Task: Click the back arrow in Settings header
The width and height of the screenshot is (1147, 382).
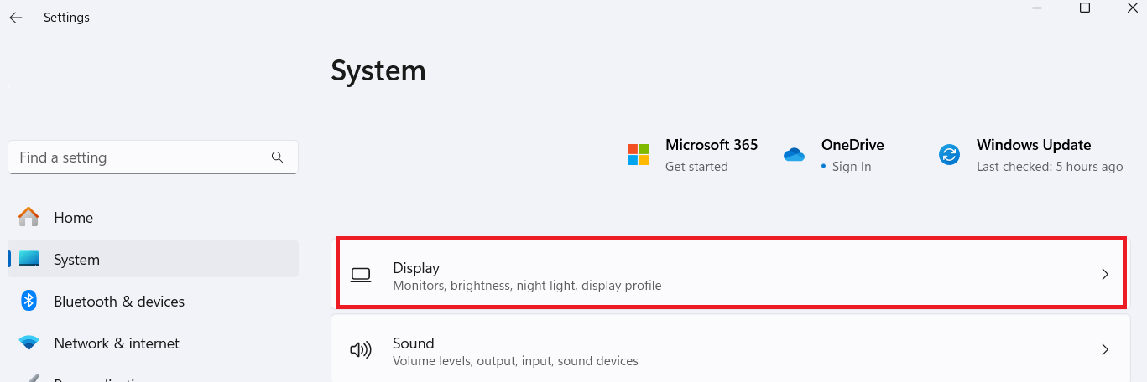Action: pos(16,18)
